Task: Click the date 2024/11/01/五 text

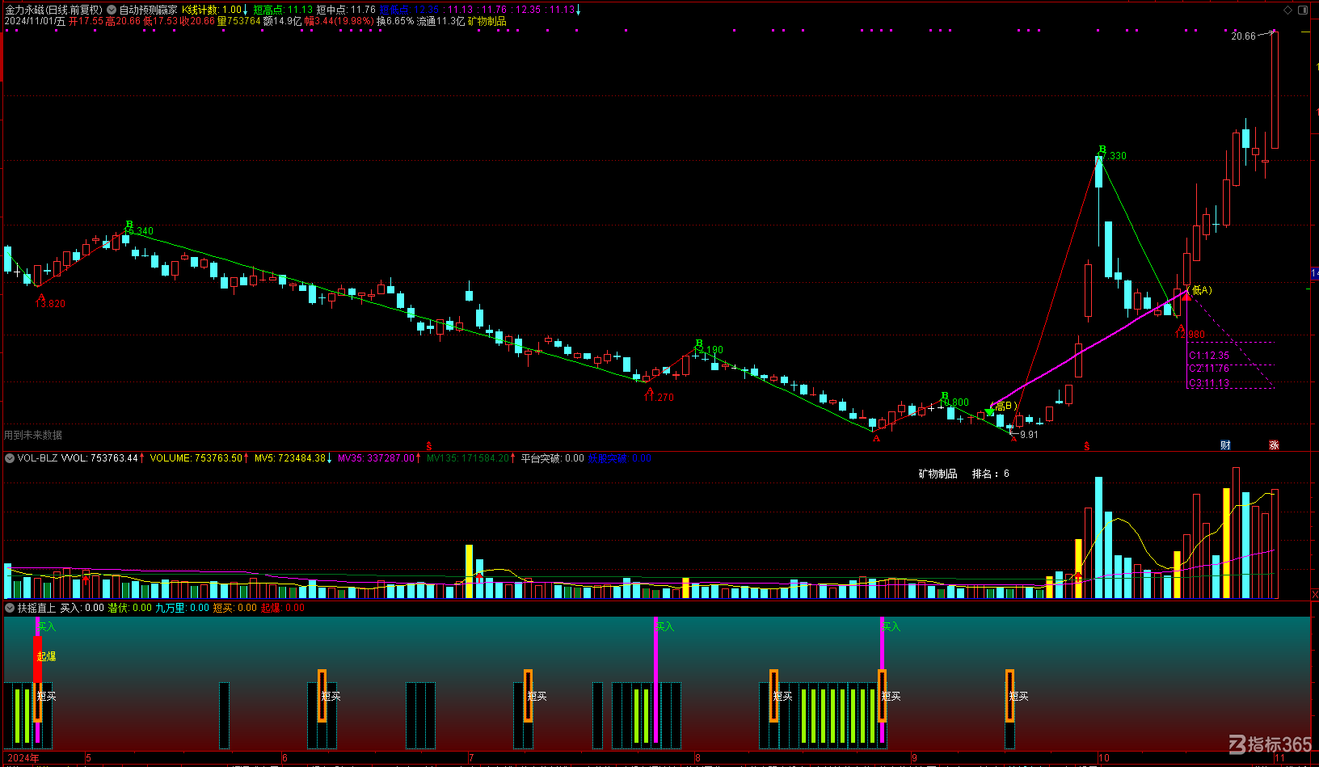Action: point(35,21)
